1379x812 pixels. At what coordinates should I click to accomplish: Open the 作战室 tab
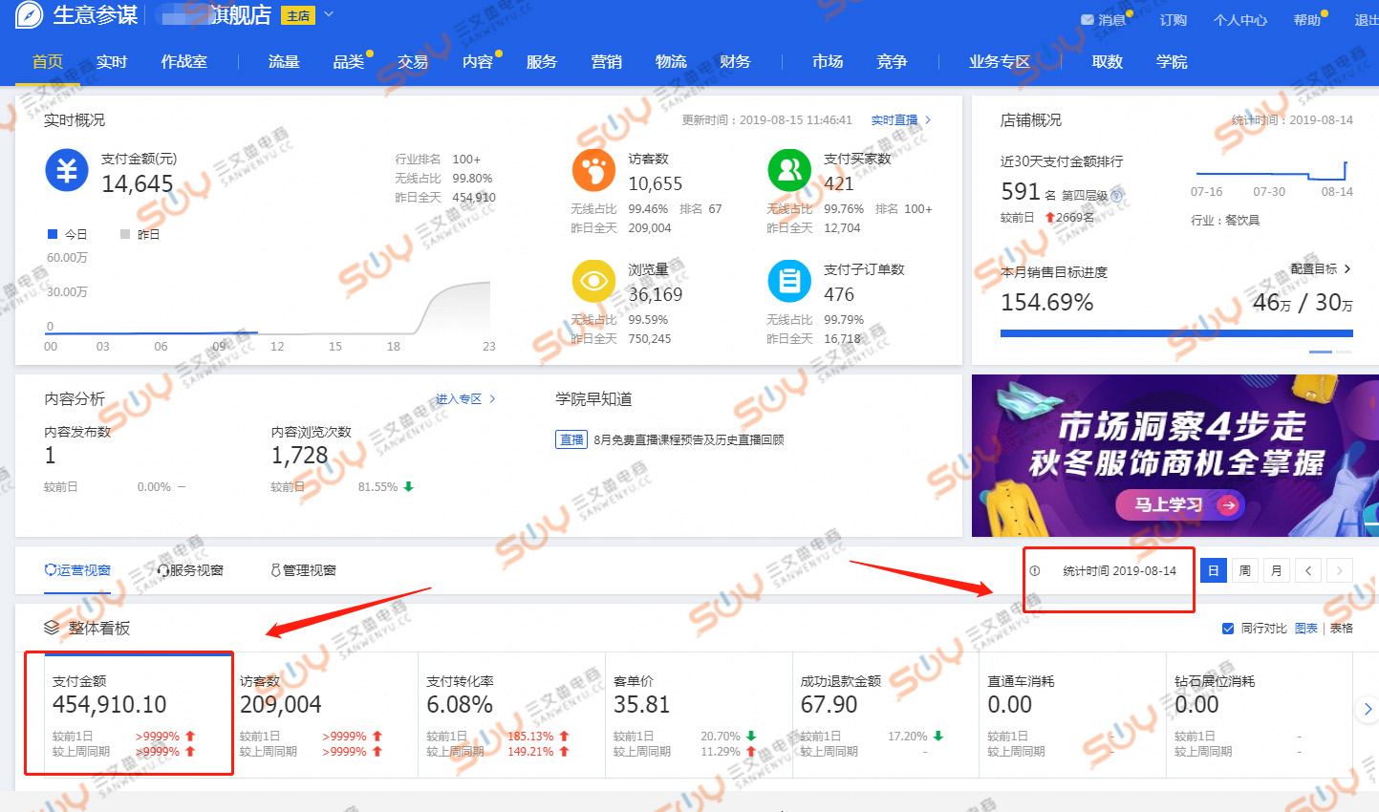[184, 61]
